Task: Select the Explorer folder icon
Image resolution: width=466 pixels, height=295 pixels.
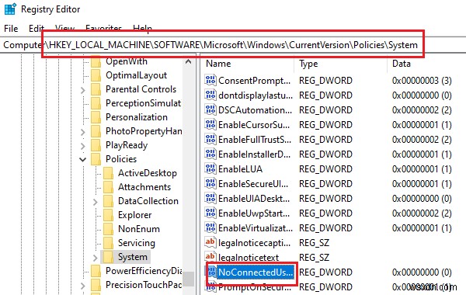Action: tap(108, 215)
